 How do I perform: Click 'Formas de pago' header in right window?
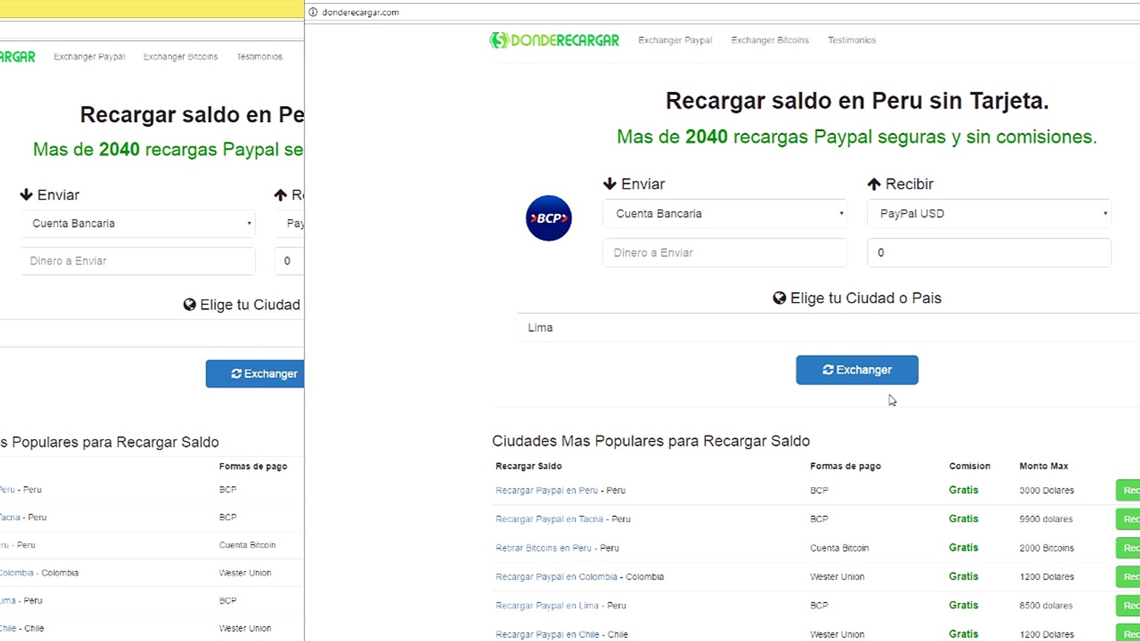845,466
